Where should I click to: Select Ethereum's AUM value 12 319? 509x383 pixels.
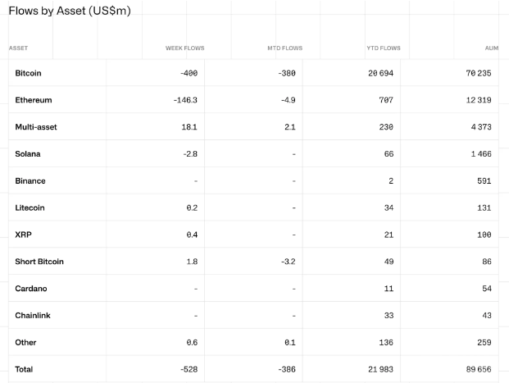click(477, 100)
